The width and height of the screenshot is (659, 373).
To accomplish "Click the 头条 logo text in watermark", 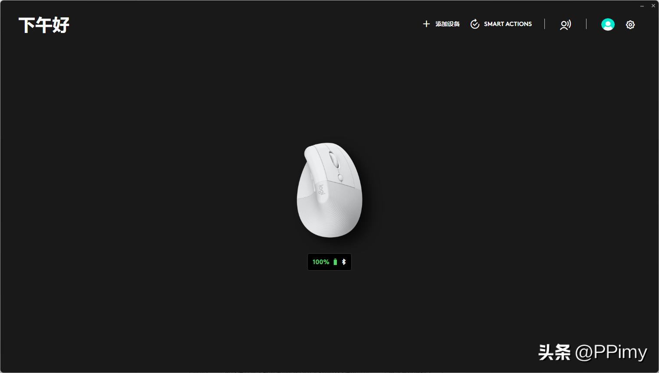I will click(x=554, y=352).
